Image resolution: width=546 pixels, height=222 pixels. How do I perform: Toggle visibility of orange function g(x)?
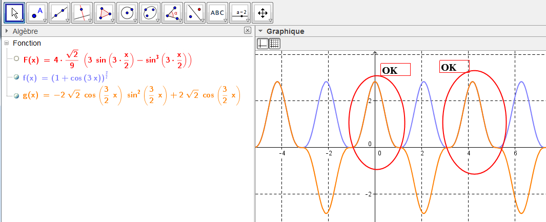tap(17, 95)
